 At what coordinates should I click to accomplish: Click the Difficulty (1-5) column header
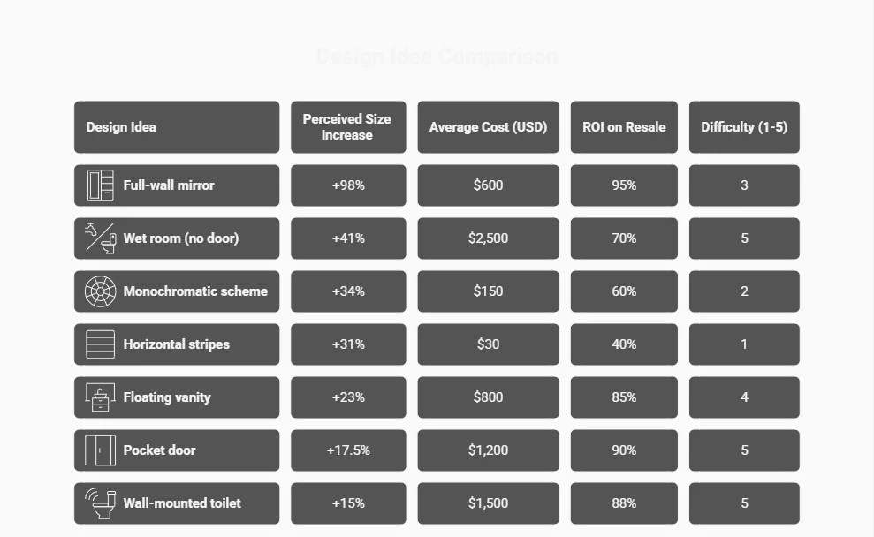pyautogui.click(x=744, y=127)
